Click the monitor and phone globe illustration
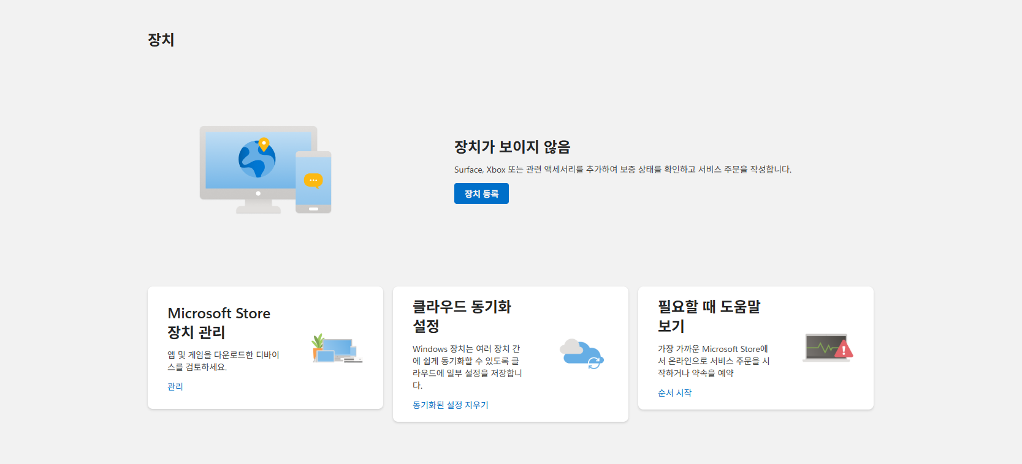Image resolution: width=1022 pixels, height=464 pixels. point(265,170)
